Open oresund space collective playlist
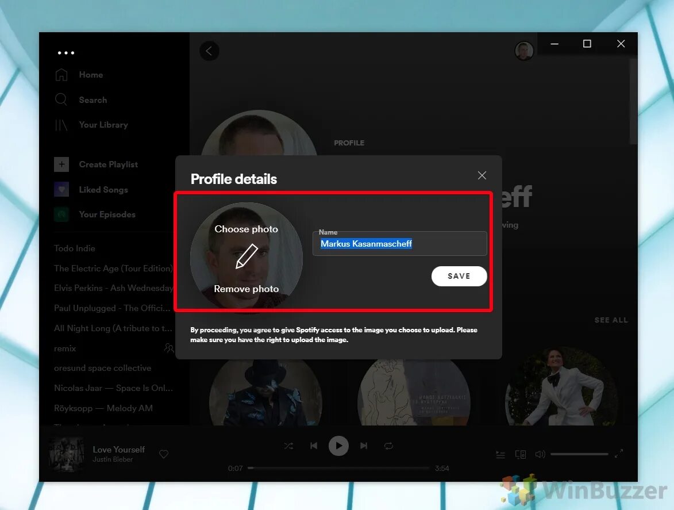The width and height of the screenshot is (674, 510). click(x=102, y=368)
